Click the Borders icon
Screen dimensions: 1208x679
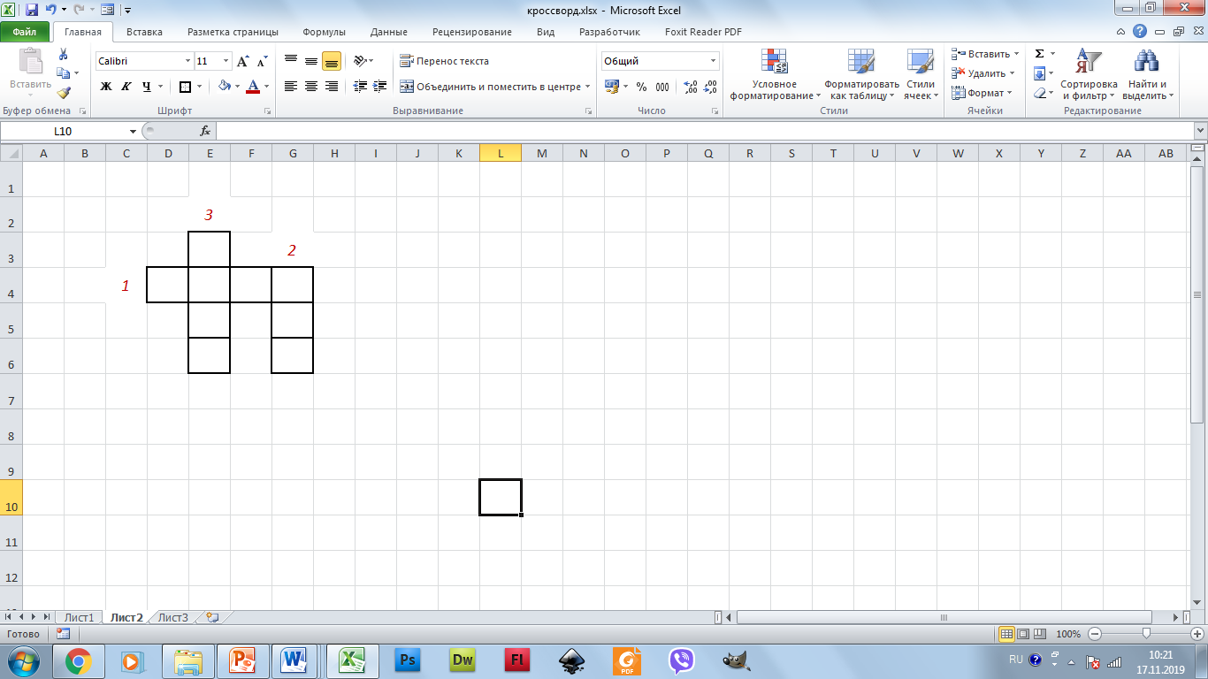tap(185, 87)
